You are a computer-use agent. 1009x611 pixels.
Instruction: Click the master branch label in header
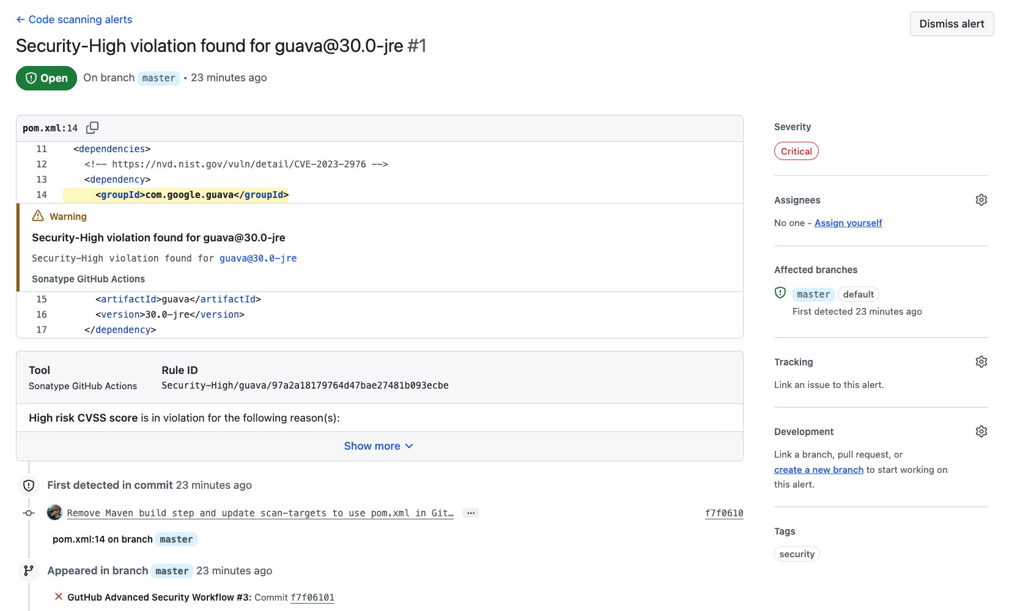pos(158,78)
